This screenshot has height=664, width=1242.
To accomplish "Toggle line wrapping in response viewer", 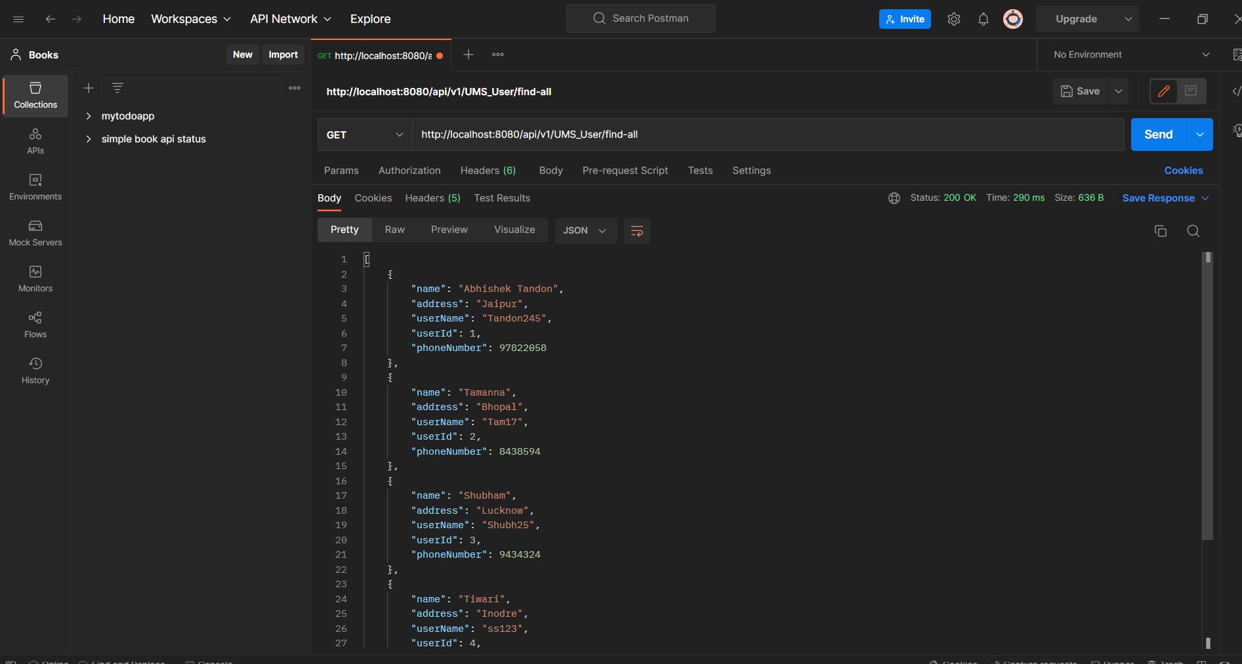I will tap(636, 231).
